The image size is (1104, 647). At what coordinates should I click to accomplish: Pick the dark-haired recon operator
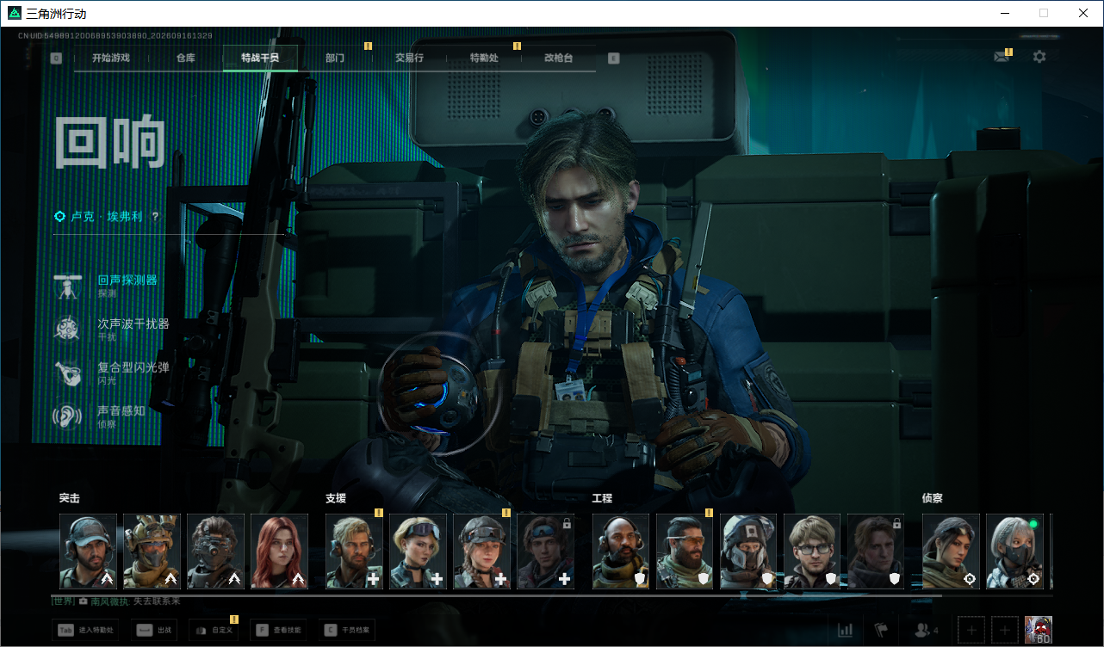click(x=952, y=551)
